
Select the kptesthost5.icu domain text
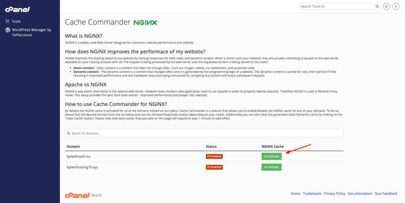(79, 156)
